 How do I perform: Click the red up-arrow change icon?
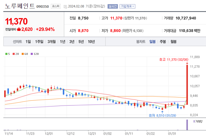coord(19,29)
